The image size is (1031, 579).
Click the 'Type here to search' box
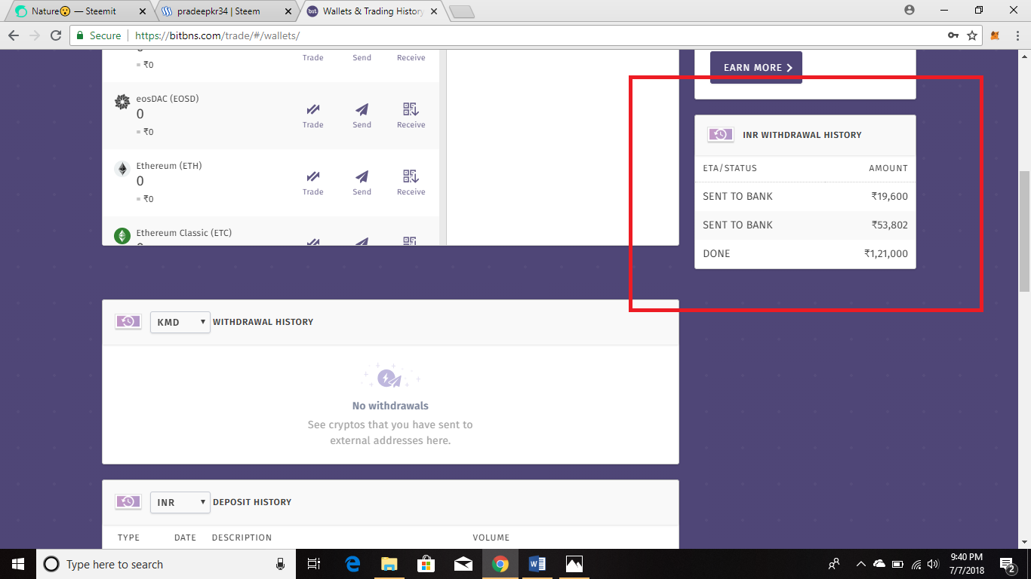point(166,564)
